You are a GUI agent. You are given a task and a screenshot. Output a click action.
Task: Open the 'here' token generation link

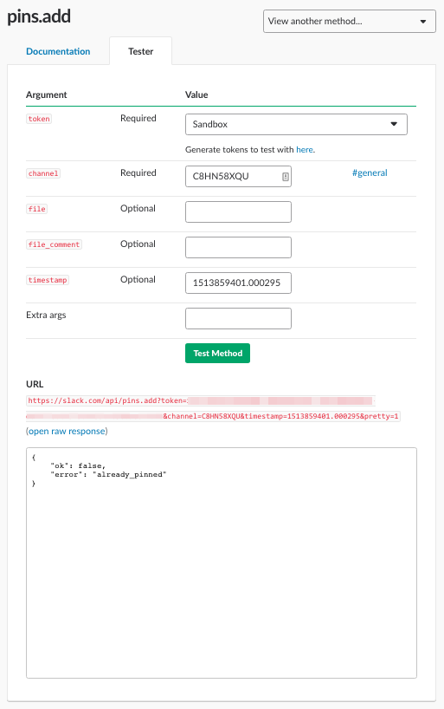click(305, 150)
